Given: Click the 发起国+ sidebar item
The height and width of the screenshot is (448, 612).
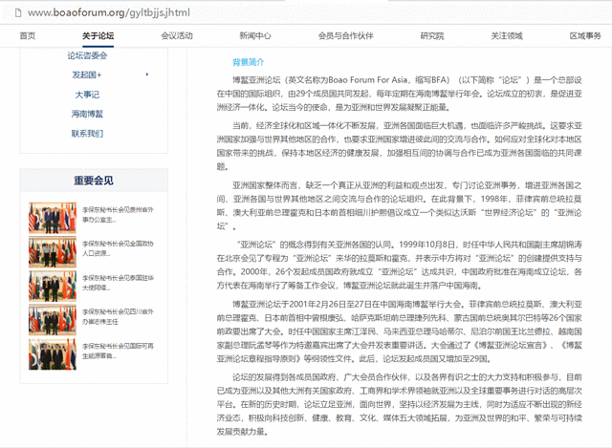Looking at the screenshot, I should (x=87, y=75).
